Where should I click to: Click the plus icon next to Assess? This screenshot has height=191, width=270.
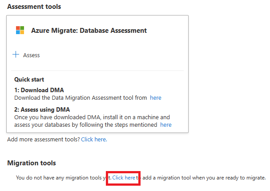coord(16,55)
